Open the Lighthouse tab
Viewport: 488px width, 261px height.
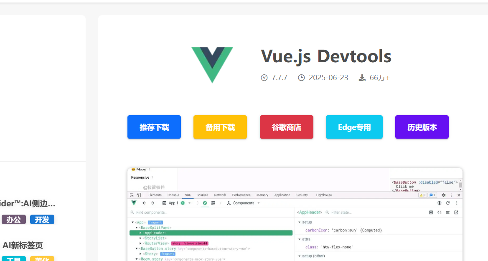click(x=324, y=195)
